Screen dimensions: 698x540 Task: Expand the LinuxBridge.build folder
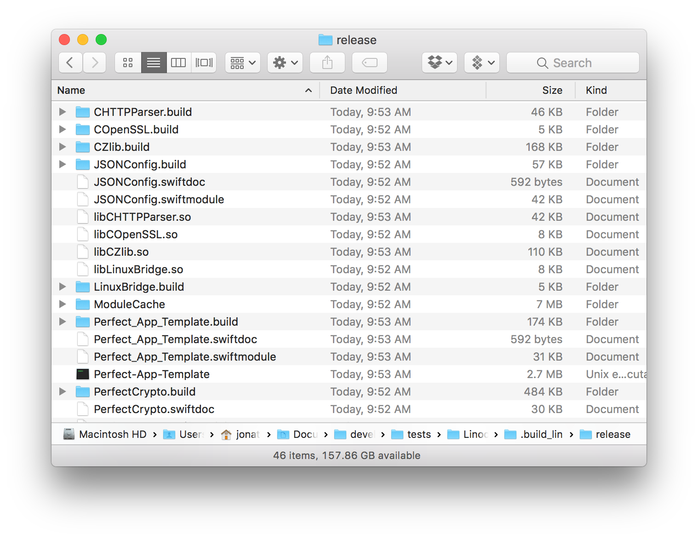(x=63, y=287)
